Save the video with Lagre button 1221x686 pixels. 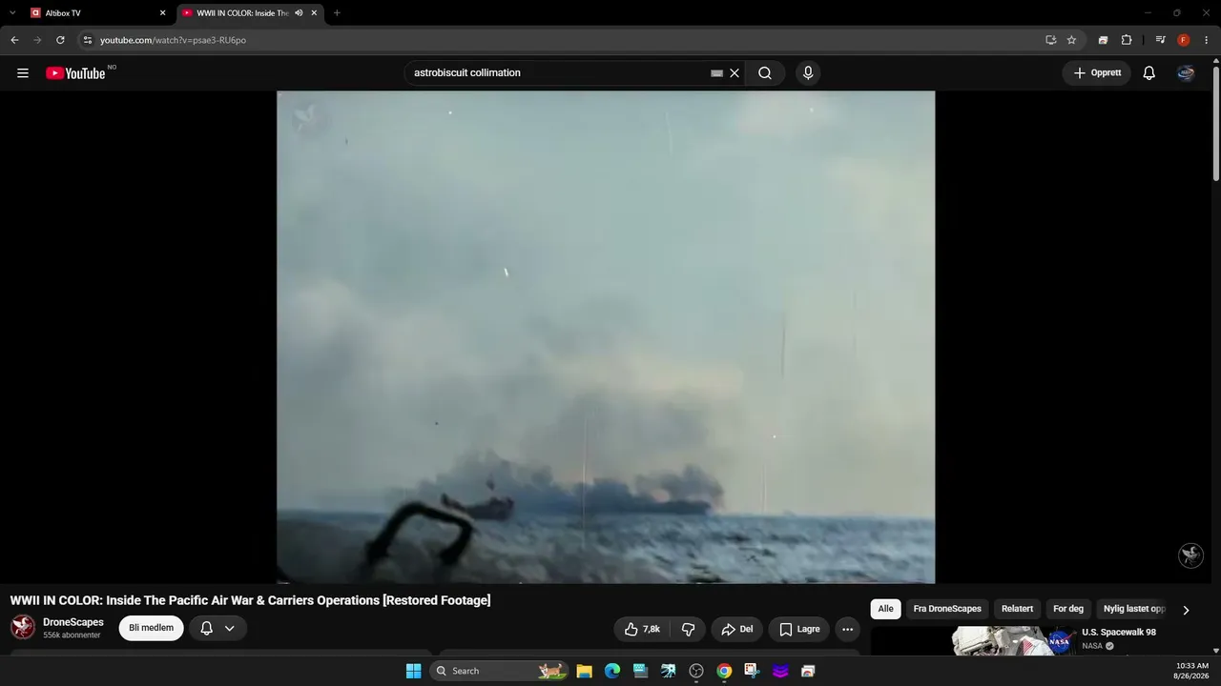[799, 629]
